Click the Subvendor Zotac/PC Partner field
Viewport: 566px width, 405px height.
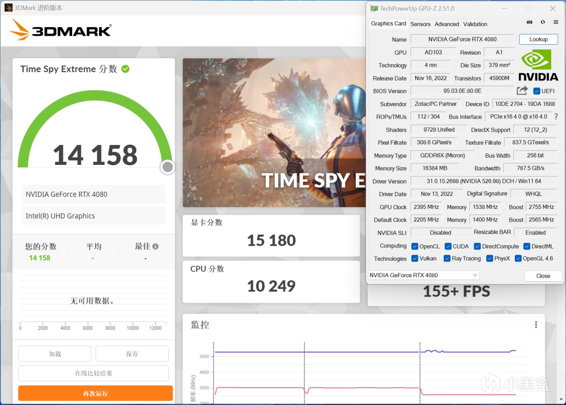435,104
